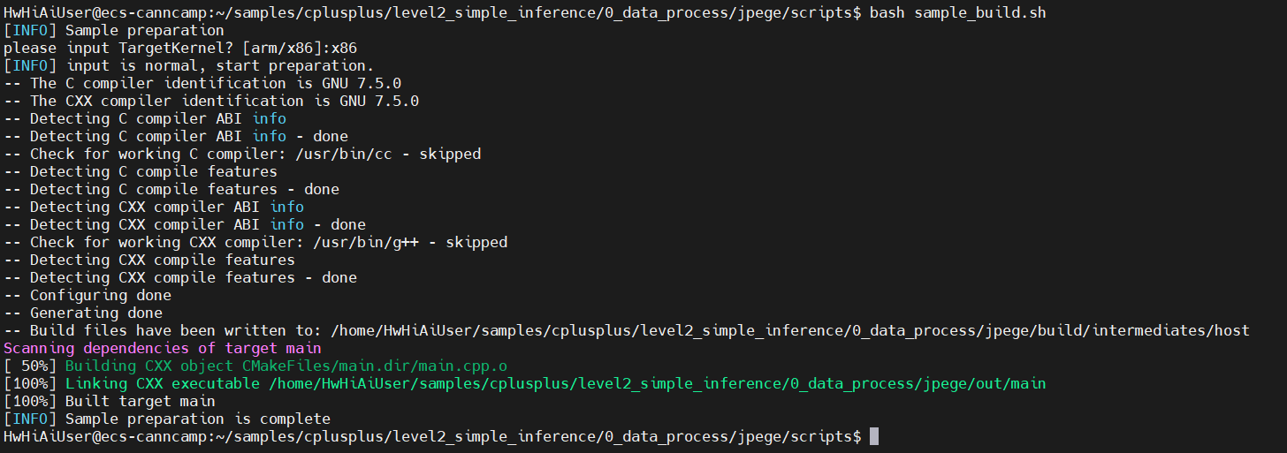Click the terminal cursor at the final prompt

click(x=874, y=436)
